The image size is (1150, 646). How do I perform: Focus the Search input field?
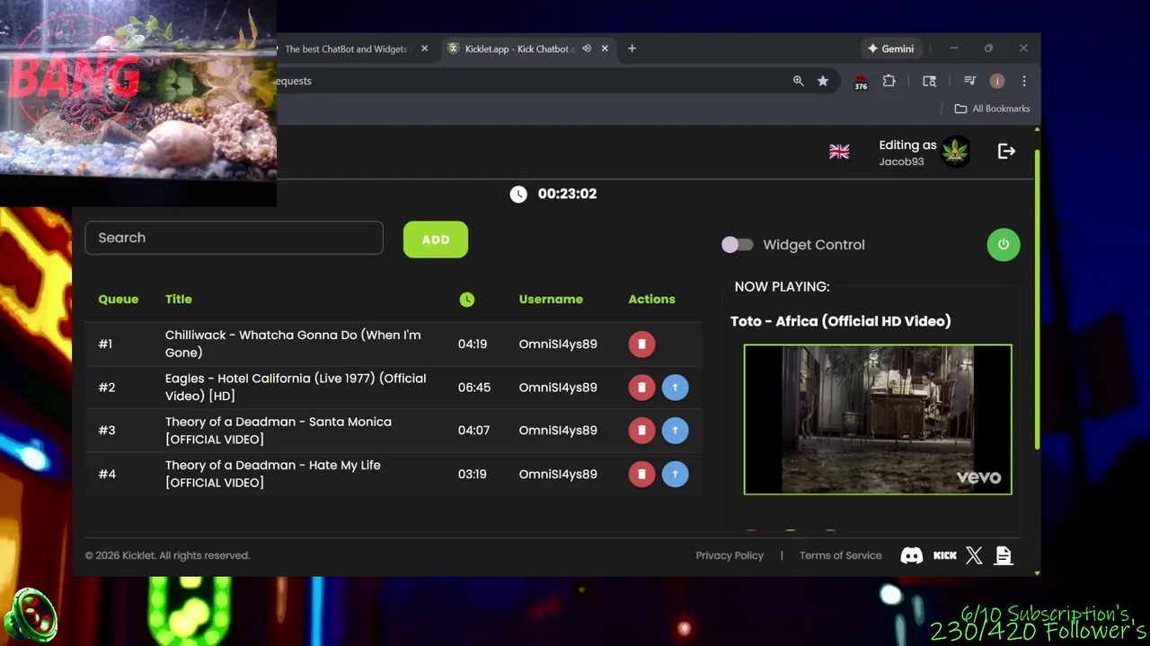(x=234, y=238)
